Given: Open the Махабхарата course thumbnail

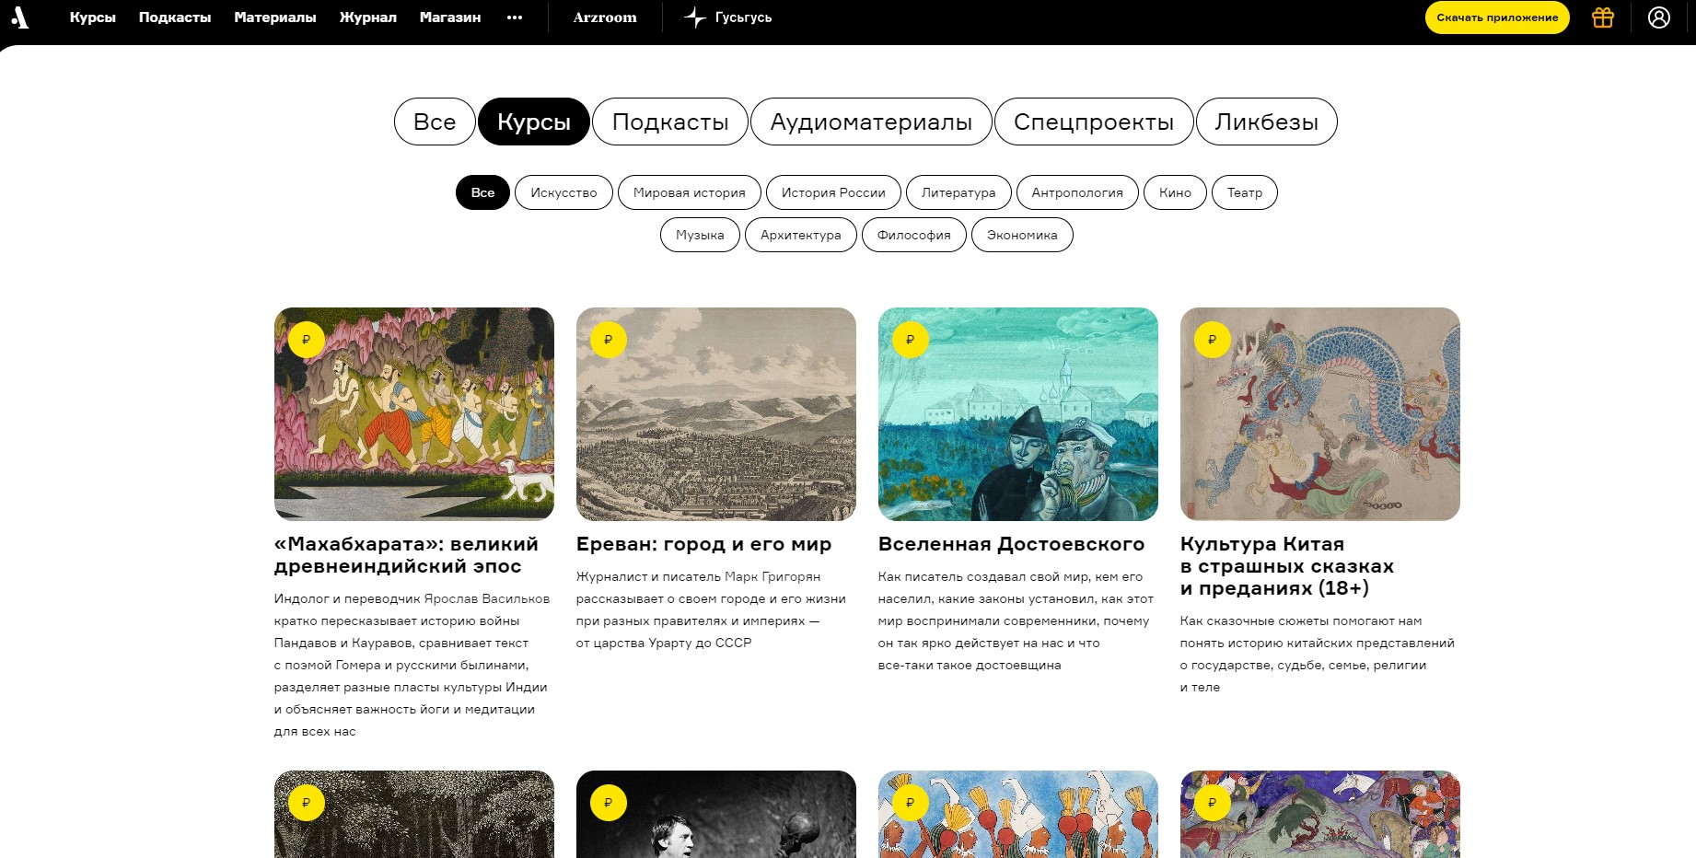Looking at the screenshot, I should [414, 414].
